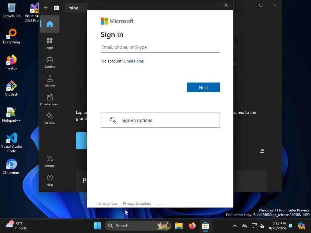Click the Create one! link

pyautogui.click(x=134, y=61)
